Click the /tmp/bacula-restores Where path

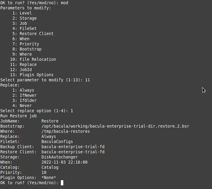coord(66,131)
